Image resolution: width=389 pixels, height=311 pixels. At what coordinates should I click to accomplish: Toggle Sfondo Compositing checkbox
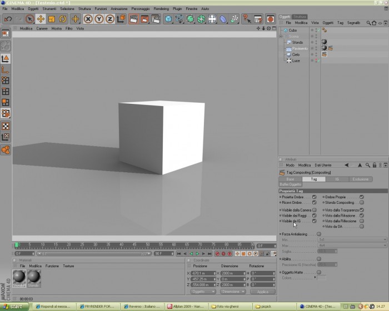(362, 202)
